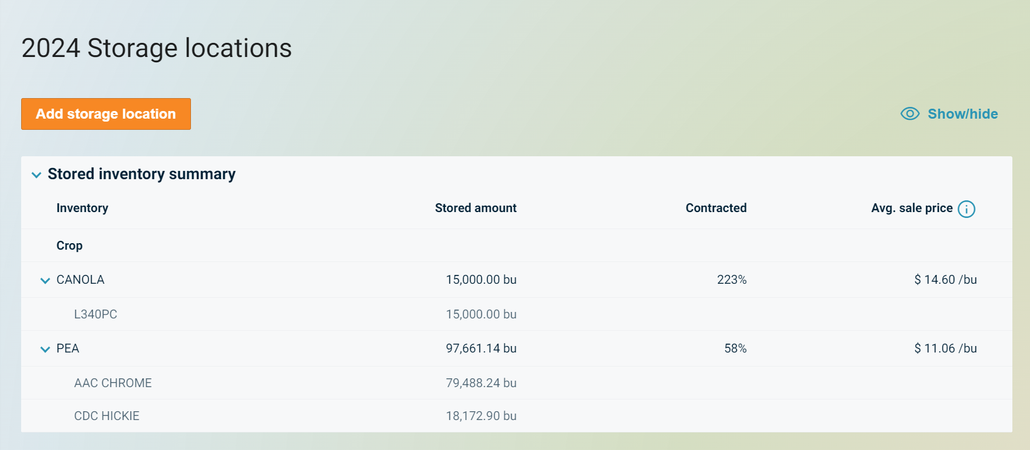
Task: Click the $ 14.60 /bu canola price
Action: tap(945, 280)
